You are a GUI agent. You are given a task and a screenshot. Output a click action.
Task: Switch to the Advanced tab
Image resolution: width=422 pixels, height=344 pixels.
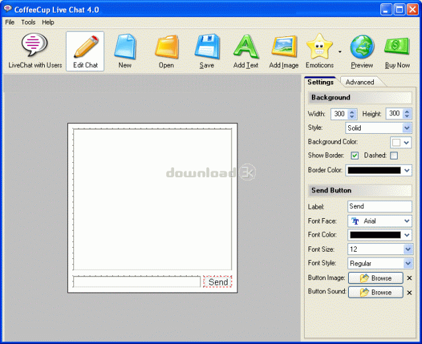tap(360, 82)
